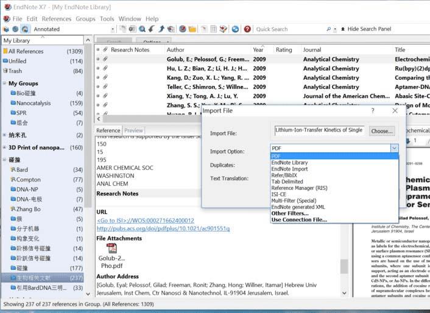Collapse the 3D Print of nanopa... group set

point(5,147)
